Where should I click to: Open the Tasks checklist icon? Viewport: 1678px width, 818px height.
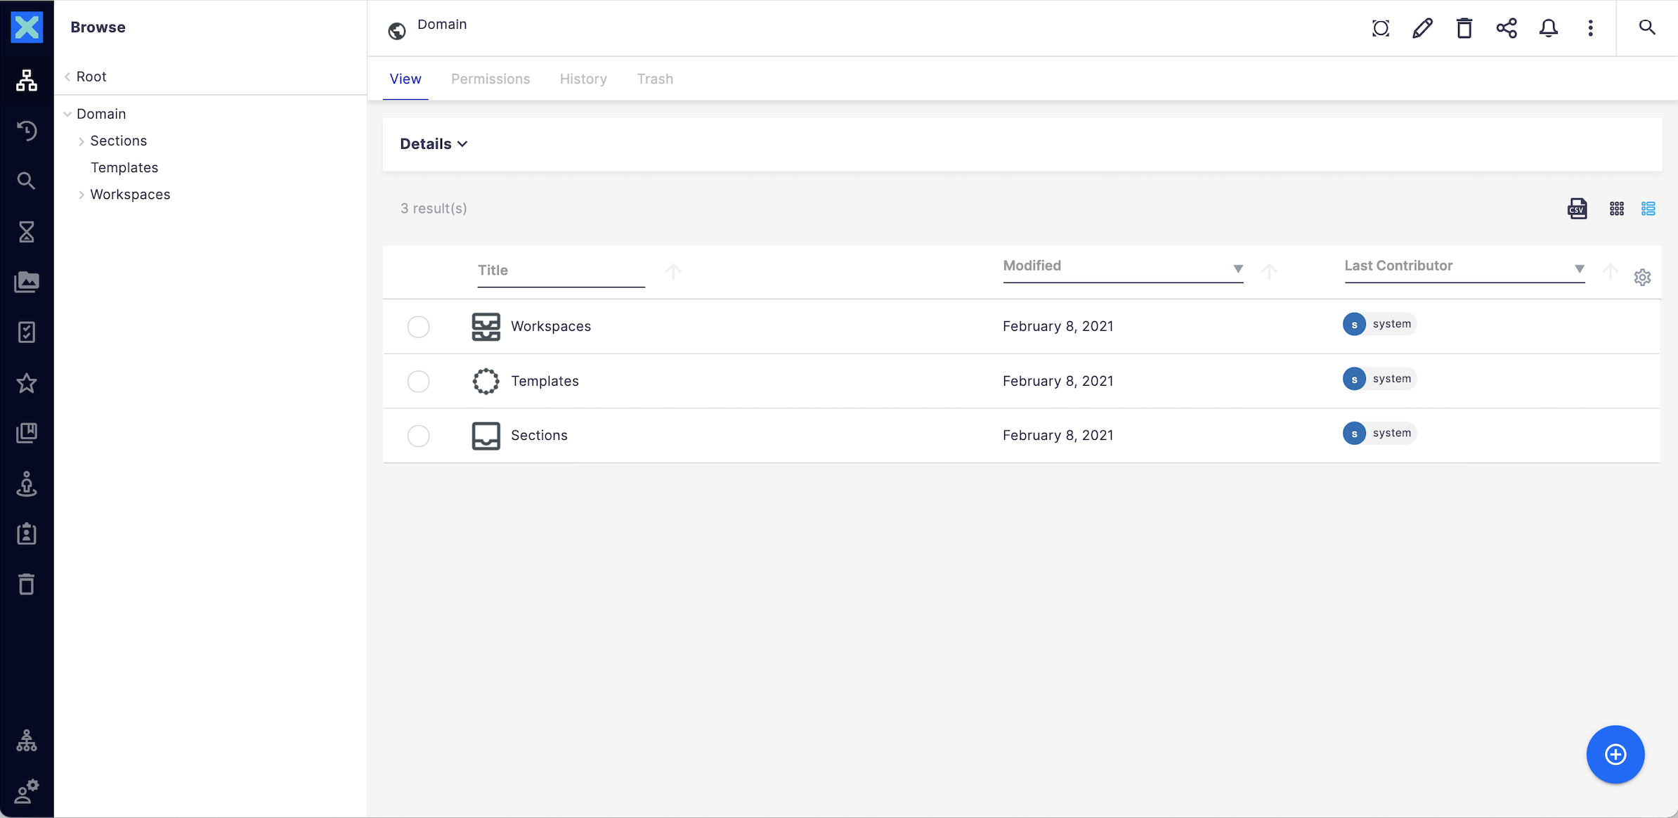point(27,332)
